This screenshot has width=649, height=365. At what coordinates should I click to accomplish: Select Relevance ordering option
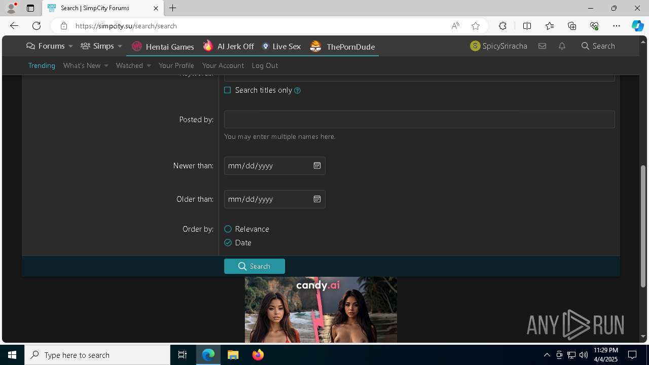(x=228, y=229)
